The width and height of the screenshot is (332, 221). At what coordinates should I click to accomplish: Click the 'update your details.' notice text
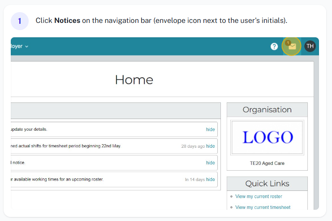click(29, 129)
